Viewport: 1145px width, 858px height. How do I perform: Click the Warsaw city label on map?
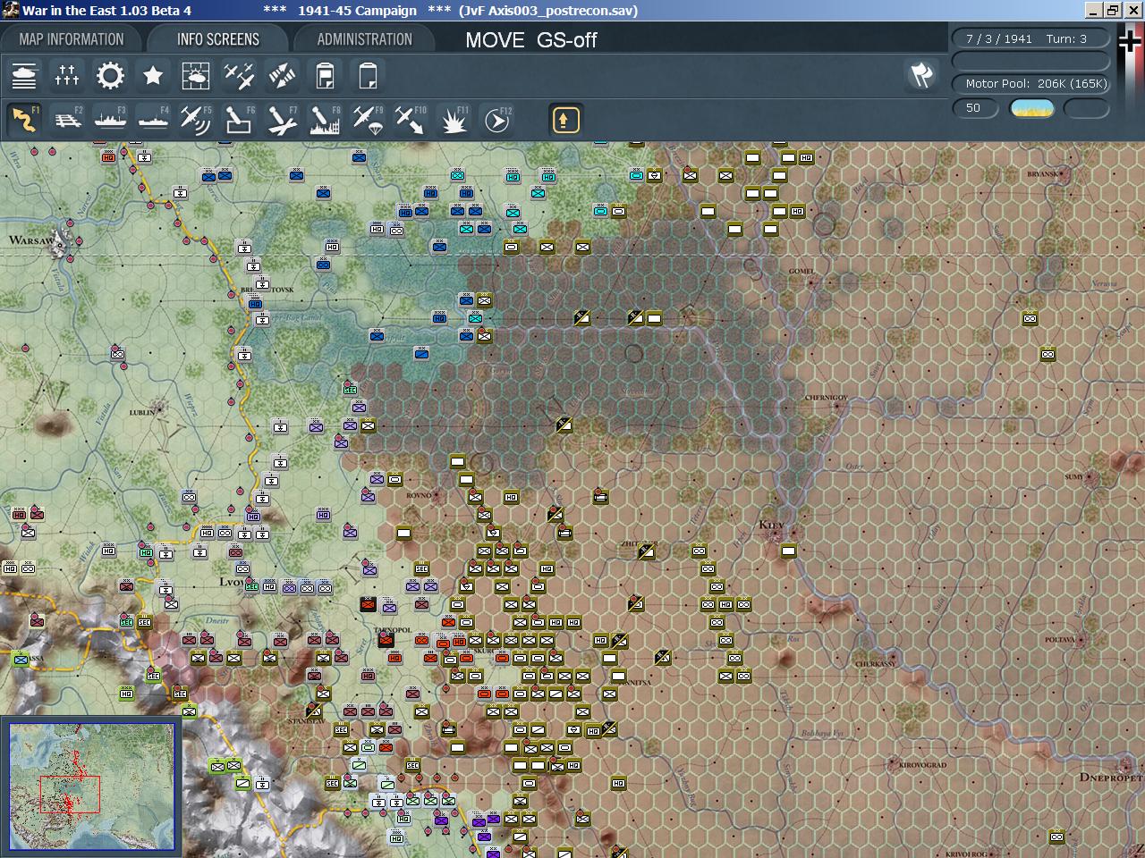[x=30, y=240]
